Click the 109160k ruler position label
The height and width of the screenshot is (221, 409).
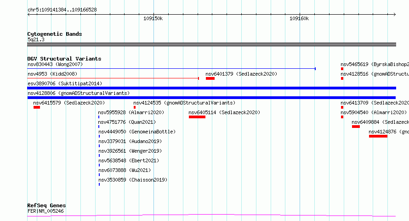click(299, 18)
